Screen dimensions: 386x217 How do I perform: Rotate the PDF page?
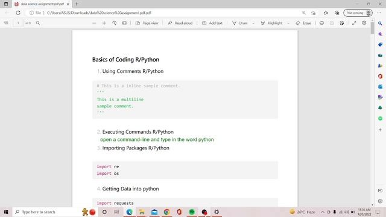pyautogui.click(x=114, y=23)
